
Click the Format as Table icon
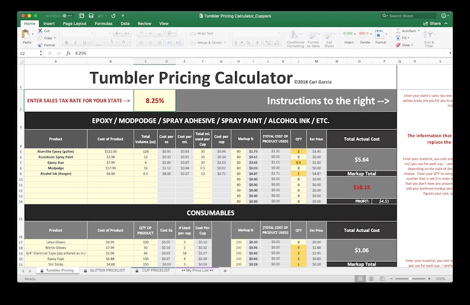[313, 35]
